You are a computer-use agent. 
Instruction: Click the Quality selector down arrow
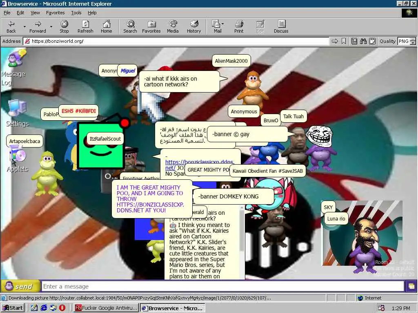(x=413, y=43)
